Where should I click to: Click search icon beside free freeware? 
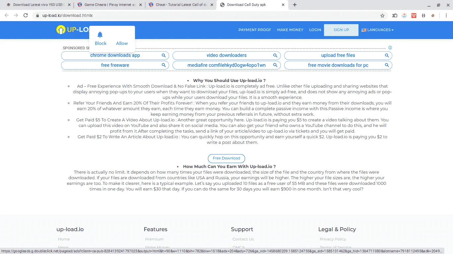click(x=163, y=65)
